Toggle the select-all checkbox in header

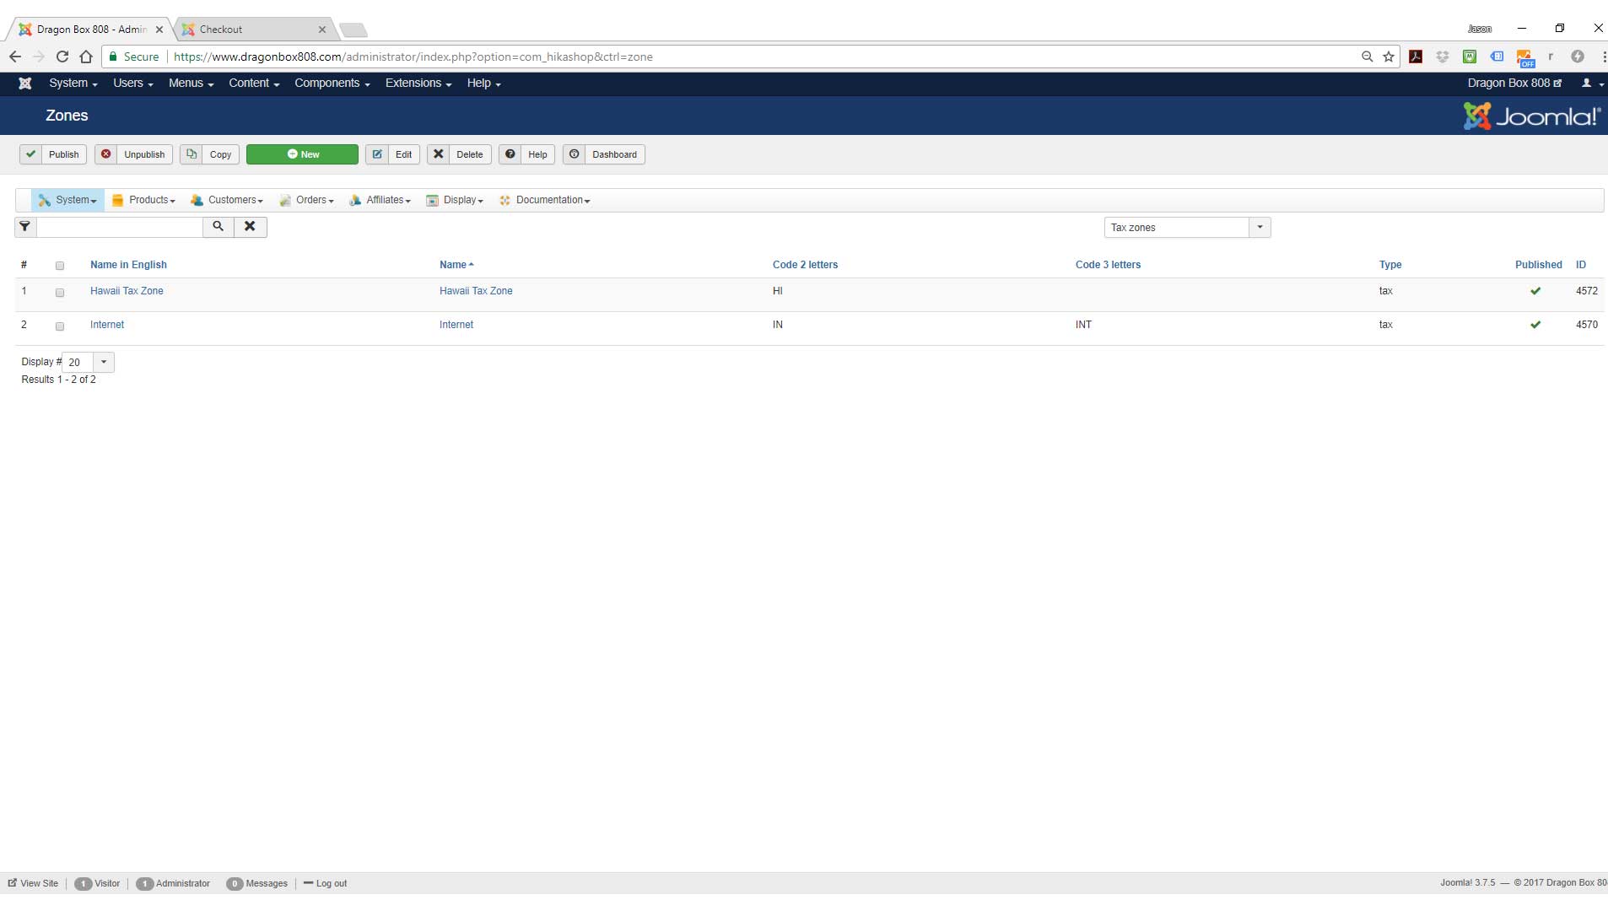[x=60, y=266]
